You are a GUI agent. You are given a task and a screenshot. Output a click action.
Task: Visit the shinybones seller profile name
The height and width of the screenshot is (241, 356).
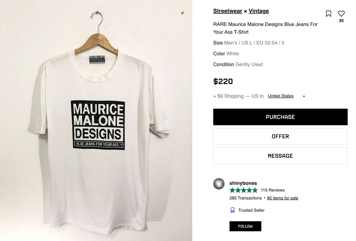point(243,183)
